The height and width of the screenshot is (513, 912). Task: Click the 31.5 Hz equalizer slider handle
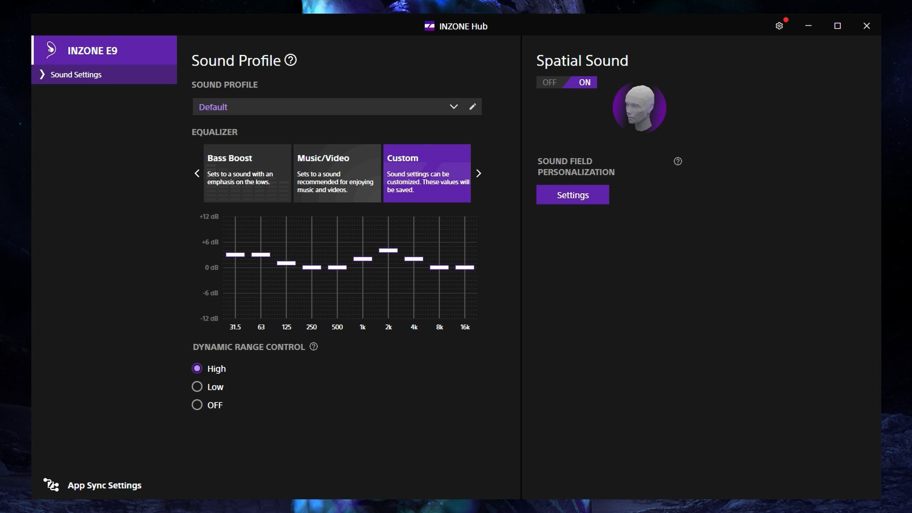(235, 255)
